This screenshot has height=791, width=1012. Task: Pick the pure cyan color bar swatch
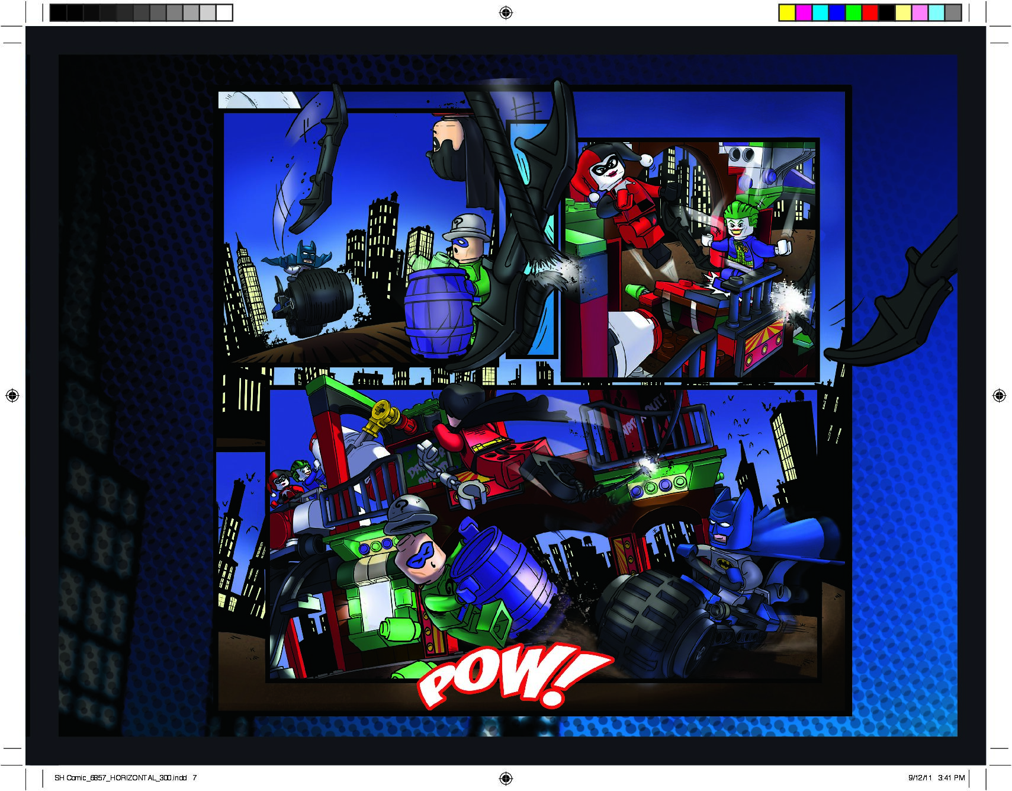(x=820, y=13)
